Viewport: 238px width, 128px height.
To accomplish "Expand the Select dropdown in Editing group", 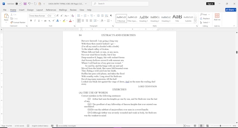I will pyautogui.click(x=205, y=22).
